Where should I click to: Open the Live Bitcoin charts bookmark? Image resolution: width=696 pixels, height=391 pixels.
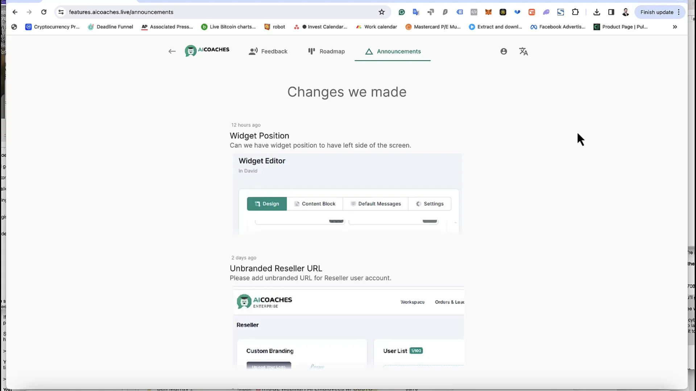228,27
